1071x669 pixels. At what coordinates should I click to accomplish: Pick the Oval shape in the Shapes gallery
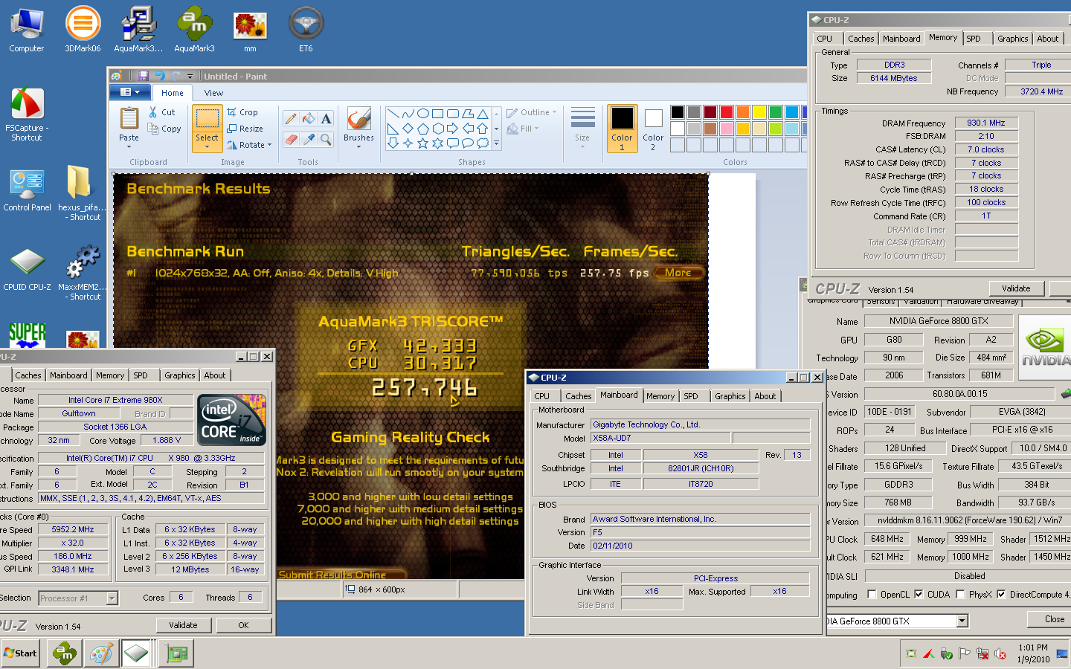point(422,114)
